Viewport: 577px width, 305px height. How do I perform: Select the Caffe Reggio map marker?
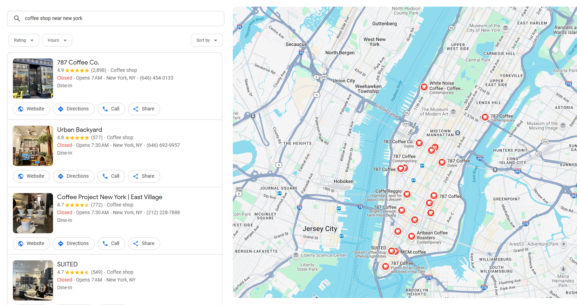[x=407, y=194]
